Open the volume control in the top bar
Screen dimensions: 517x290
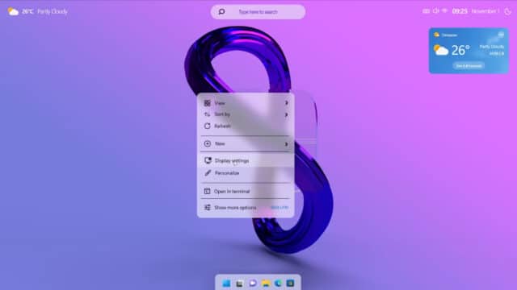tap(436, 11)
